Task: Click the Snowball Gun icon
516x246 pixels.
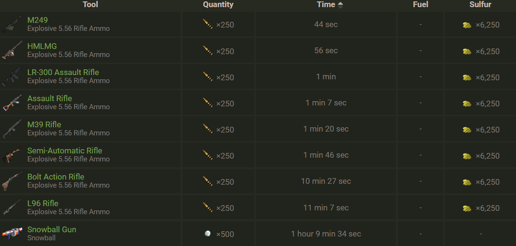Action: (11, 234)
